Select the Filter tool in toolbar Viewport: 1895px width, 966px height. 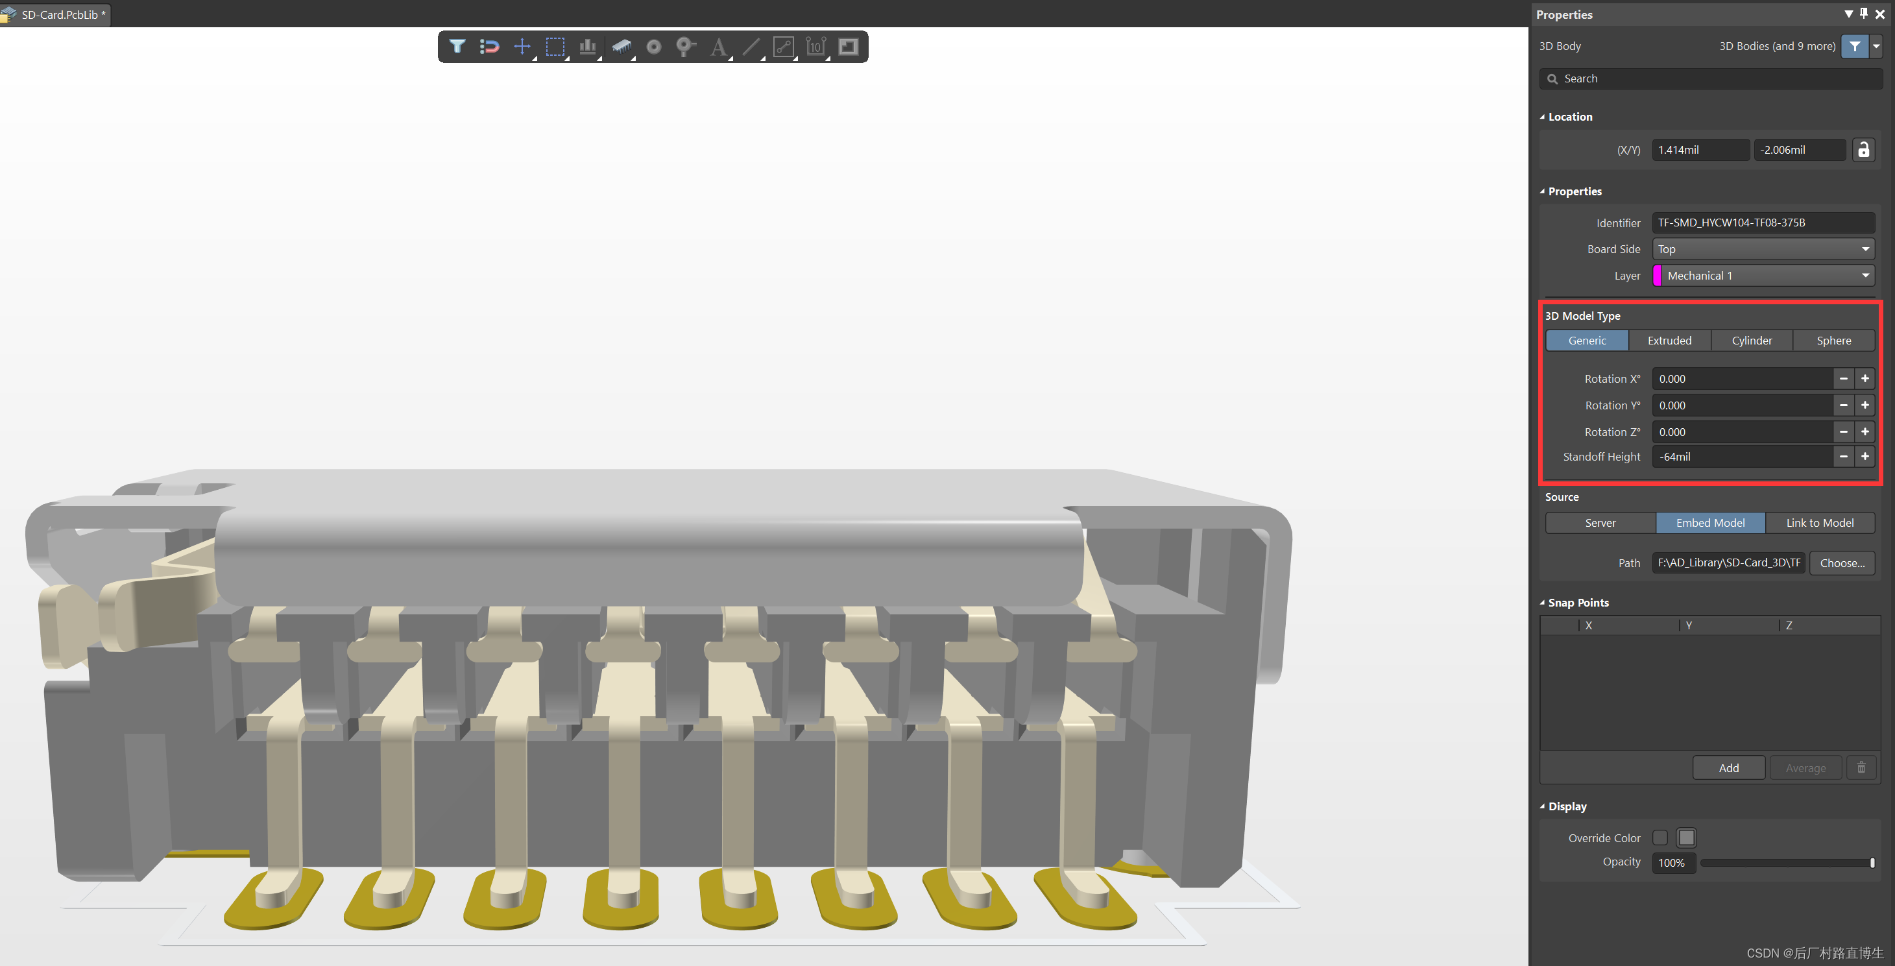(457, 47)
